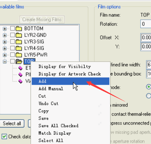Choose Undo Cut menu entry
The width and height of the screenshot is (151, 144).
pos(70,103)
